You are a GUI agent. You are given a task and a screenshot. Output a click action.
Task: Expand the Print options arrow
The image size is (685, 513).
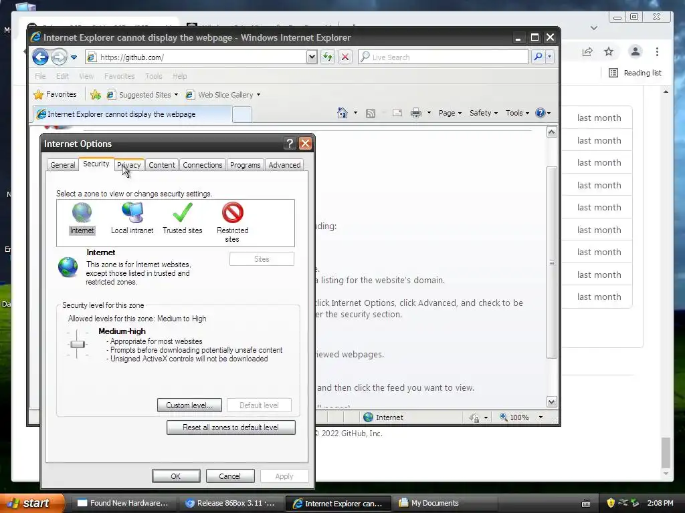[429, 113]
